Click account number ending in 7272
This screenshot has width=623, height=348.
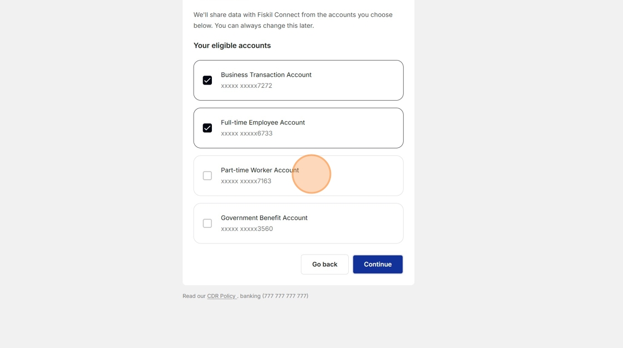click(246, 86)
